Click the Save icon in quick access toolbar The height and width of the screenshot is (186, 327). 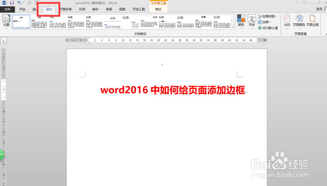(12, 3)
